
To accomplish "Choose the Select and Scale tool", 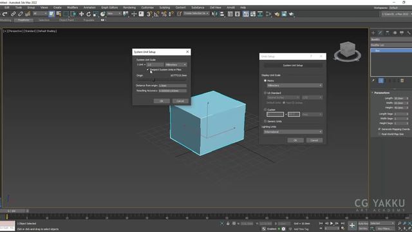I will (96, 14).
